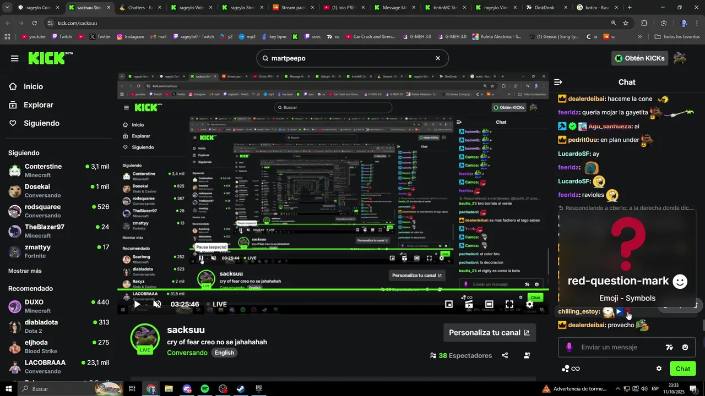Enter fullscreen on the video player

(509, 304)
